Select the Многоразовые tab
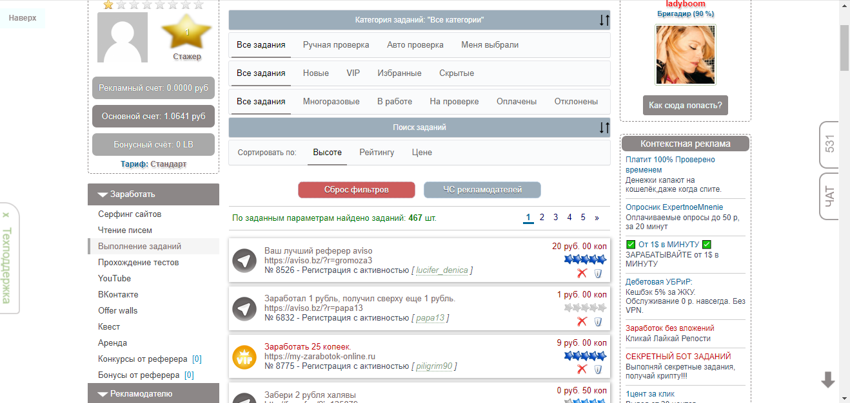 point(331,102)
